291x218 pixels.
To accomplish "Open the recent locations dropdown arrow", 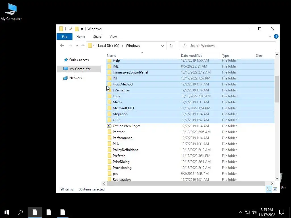I will 77,46.
